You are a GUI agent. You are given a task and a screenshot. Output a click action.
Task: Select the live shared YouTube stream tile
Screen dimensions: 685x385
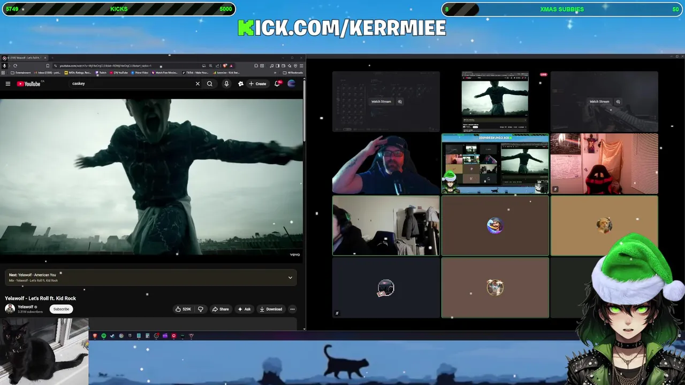pos(495,102)
